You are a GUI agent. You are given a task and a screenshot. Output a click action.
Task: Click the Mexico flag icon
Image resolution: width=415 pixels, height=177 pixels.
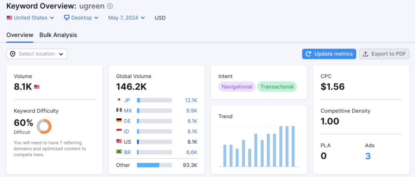119,110
